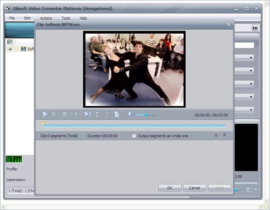Viewport: 270px width, 210px height.
Task: Move segment up arrow
Action: (216, 135)
